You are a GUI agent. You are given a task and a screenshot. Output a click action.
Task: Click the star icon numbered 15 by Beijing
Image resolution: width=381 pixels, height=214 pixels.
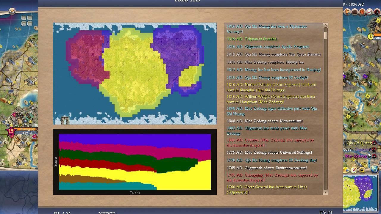[11, 131]
